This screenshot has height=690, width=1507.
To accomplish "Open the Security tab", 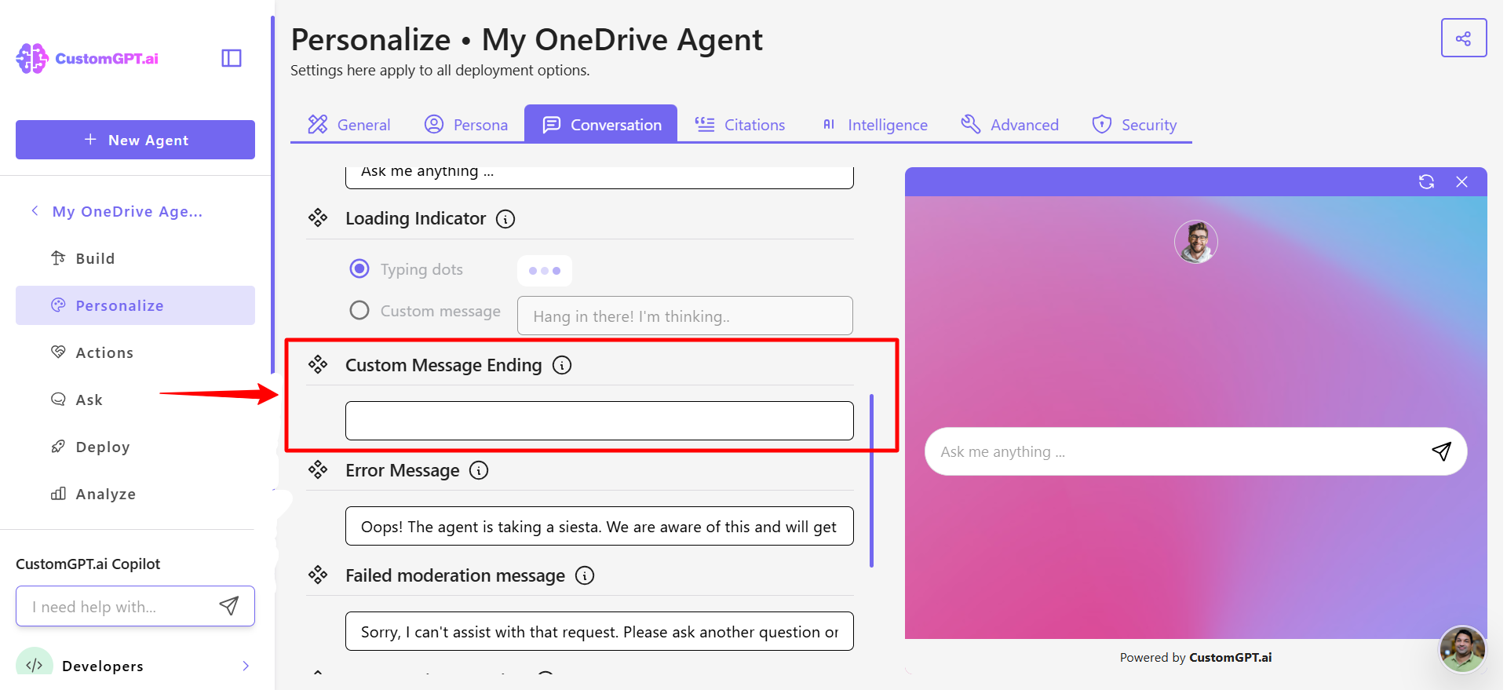I will click(1134, 124).
